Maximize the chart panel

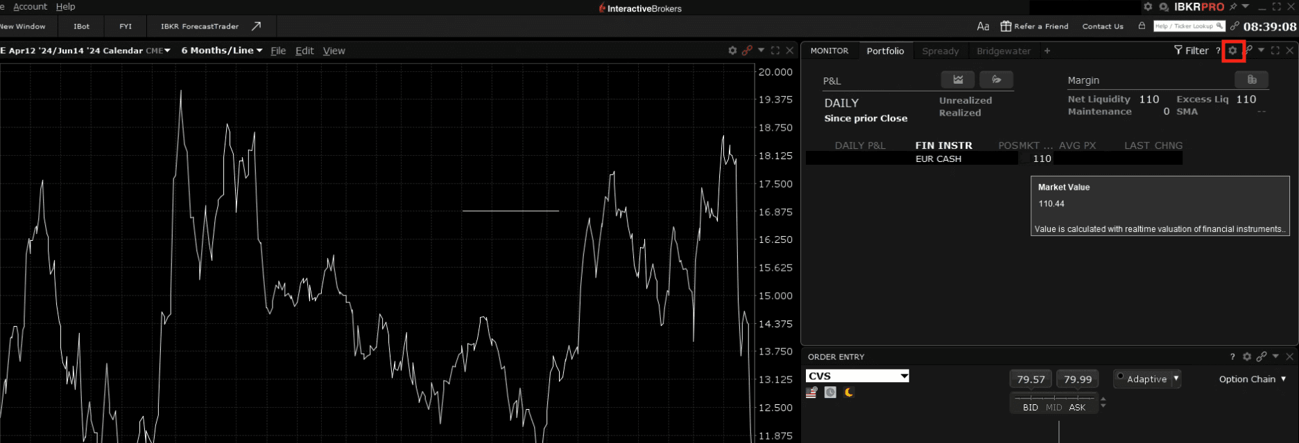775,51
